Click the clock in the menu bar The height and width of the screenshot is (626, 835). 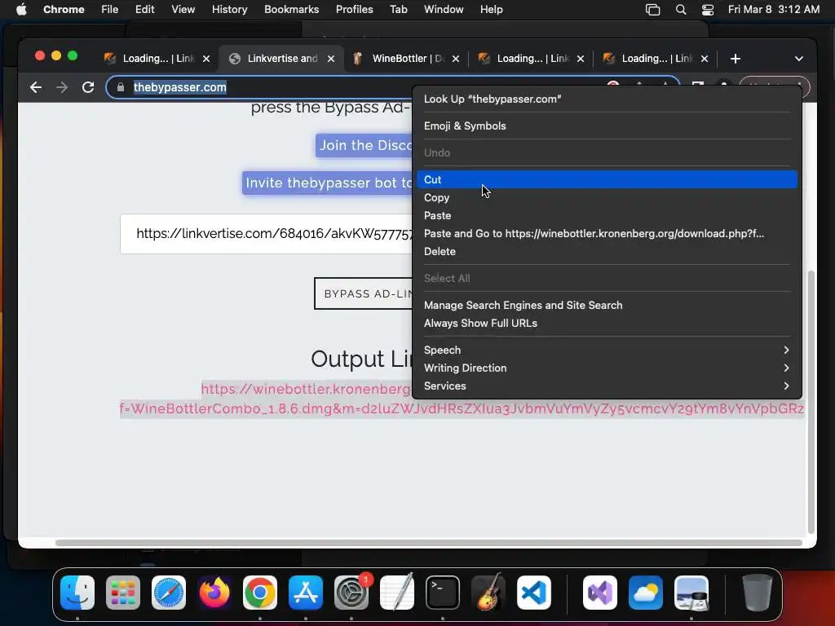point(774,10)
